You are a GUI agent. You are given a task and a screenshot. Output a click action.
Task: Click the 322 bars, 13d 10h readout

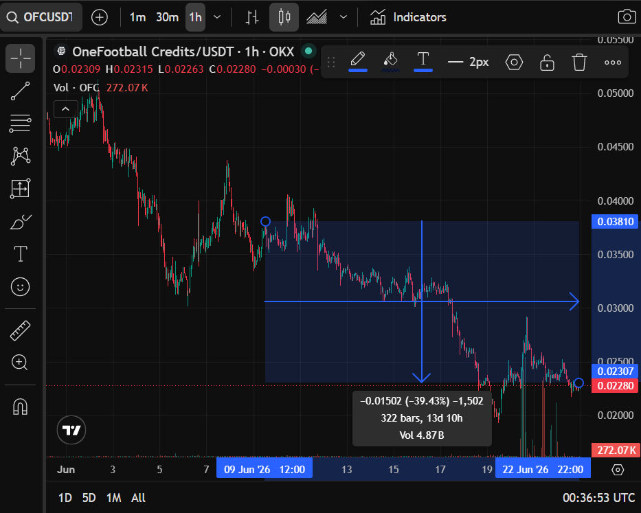click(421, 418)
